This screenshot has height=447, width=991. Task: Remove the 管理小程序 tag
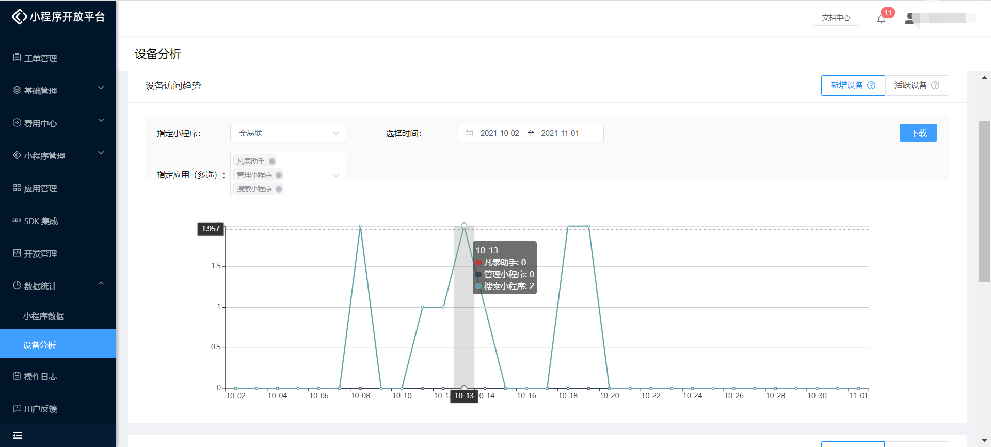click(x=279, y=175)
